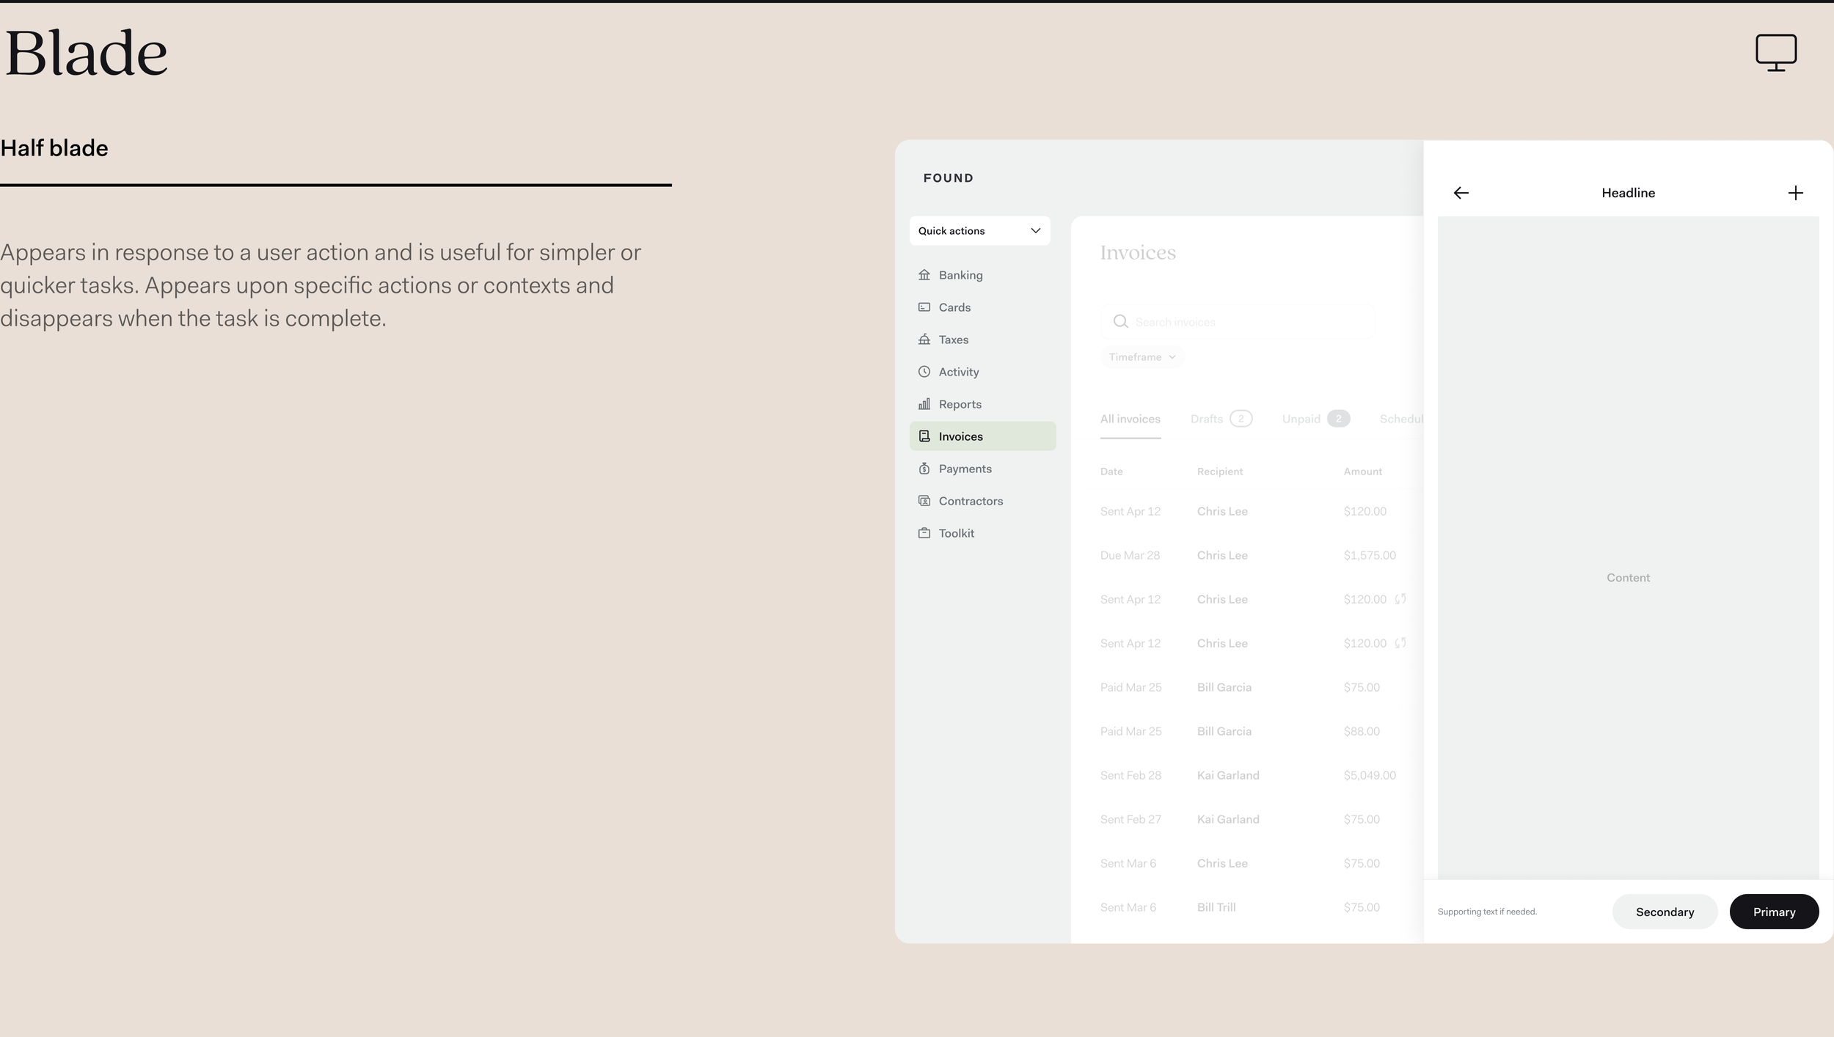Click the Cards icon in sidebar
Image resolution: width=1834 pixels, height=1037 pixels.
pyautogui.click(x=924, y=307)
